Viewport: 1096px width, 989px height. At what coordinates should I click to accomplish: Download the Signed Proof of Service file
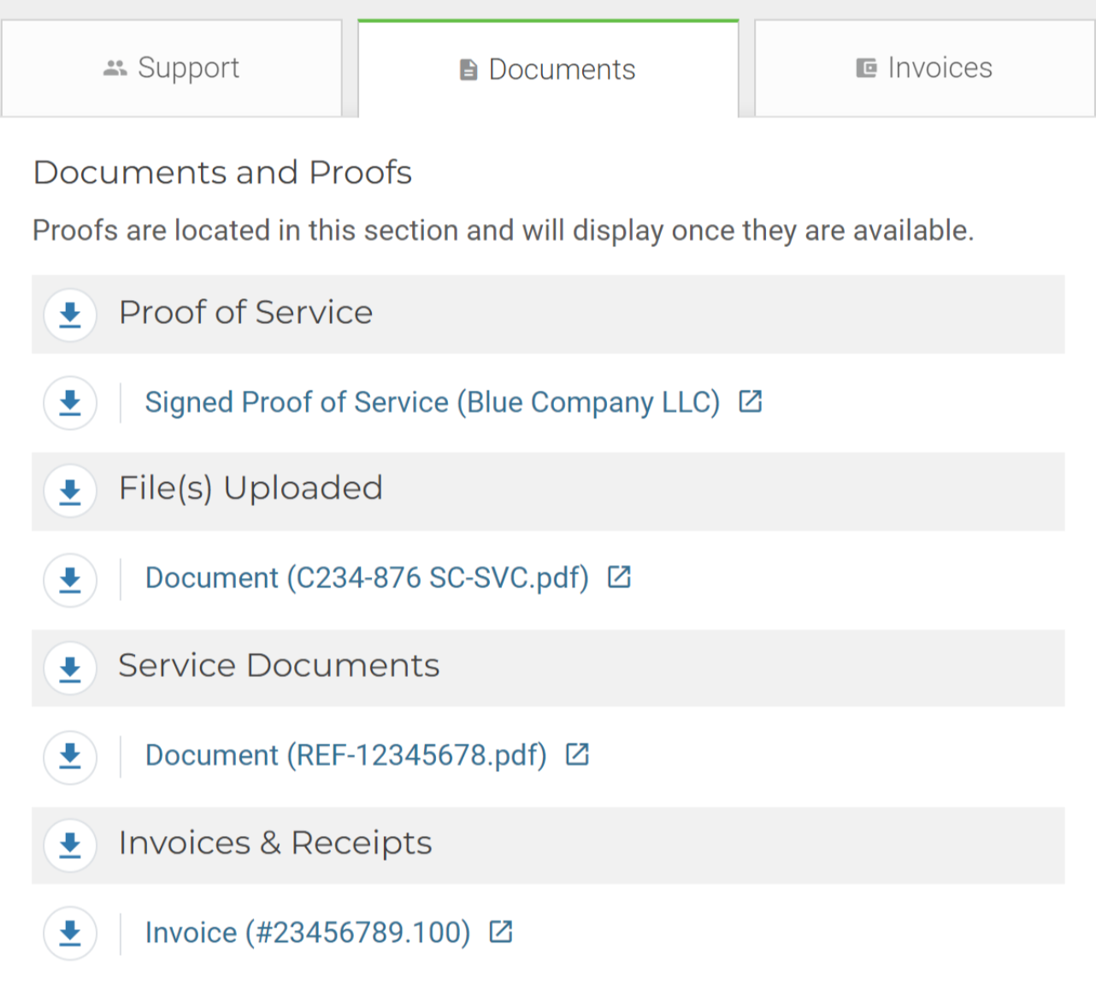tap(70, 403)
